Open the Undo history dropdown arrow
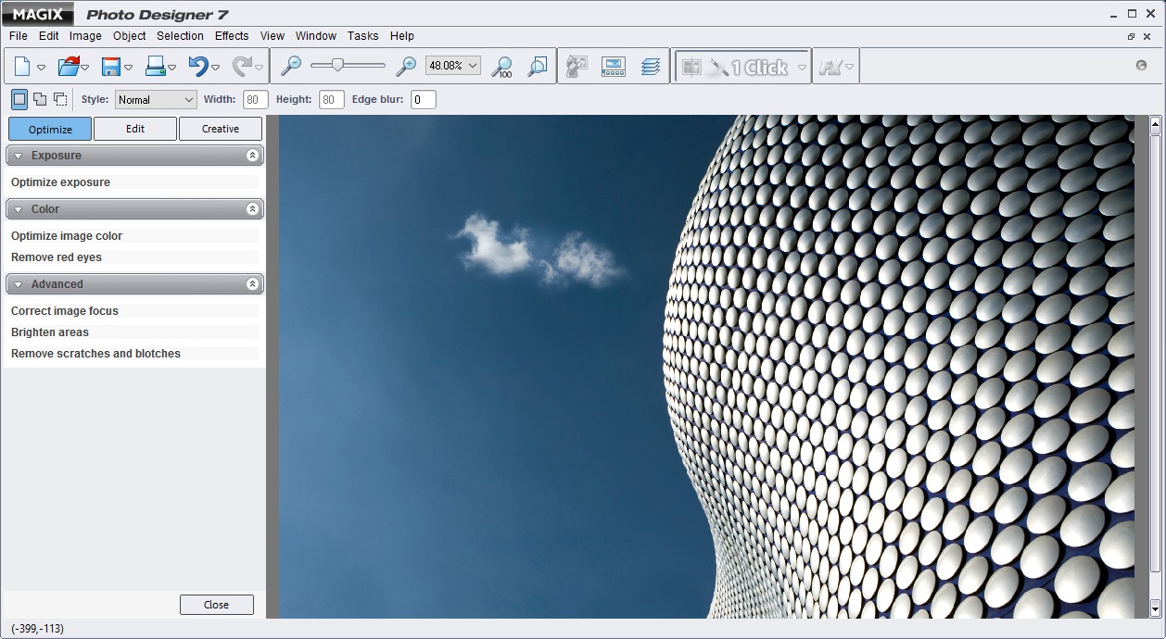1166x639 pixels. pos(216,68)
